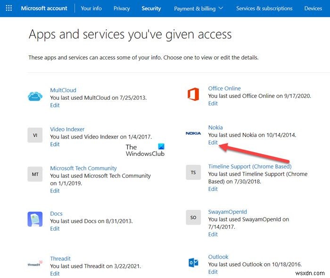Image resolution: width=330 pixels, height=278 pixels.
Task: Click the MultCloud cloud icon
Action: tap(35, 96)
